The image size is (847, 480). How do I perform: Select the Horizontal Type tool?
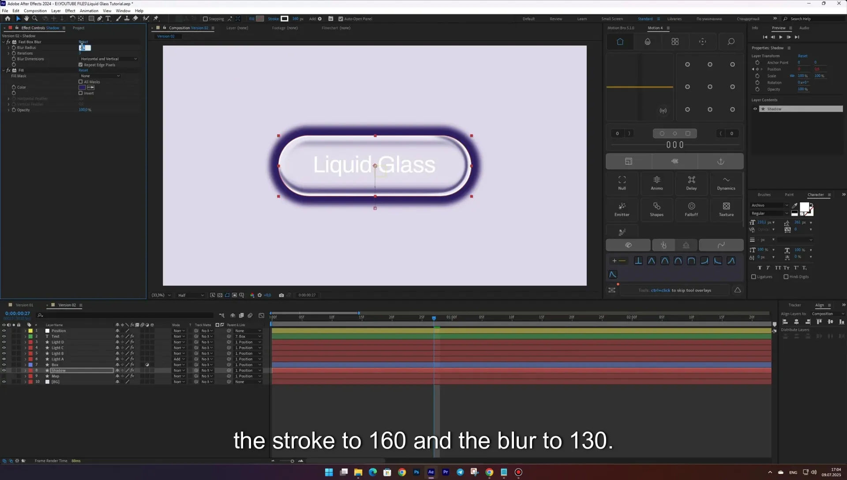(108, 19)
